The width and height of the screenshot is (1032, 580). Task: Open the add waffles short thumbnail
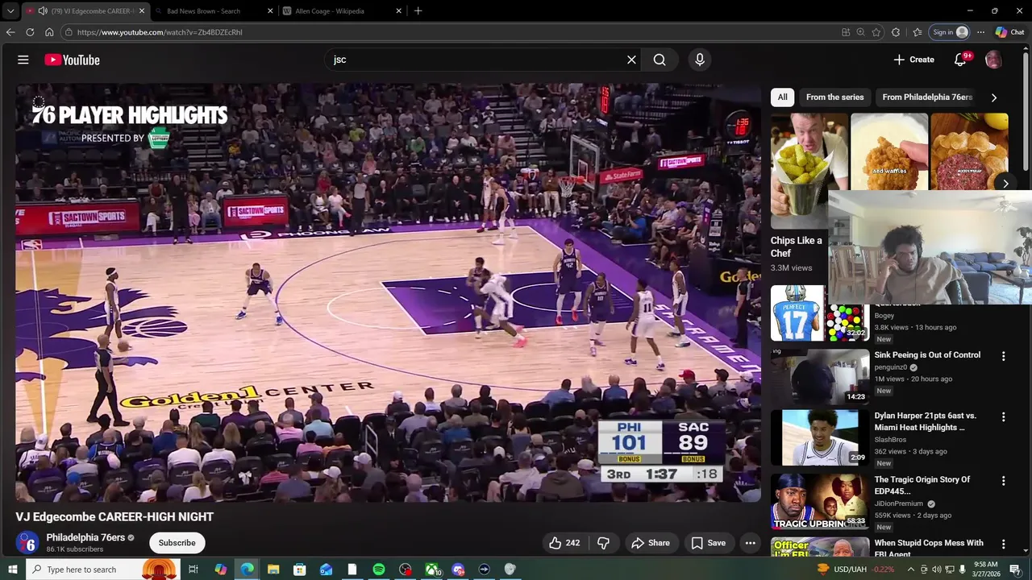[889, 152]
